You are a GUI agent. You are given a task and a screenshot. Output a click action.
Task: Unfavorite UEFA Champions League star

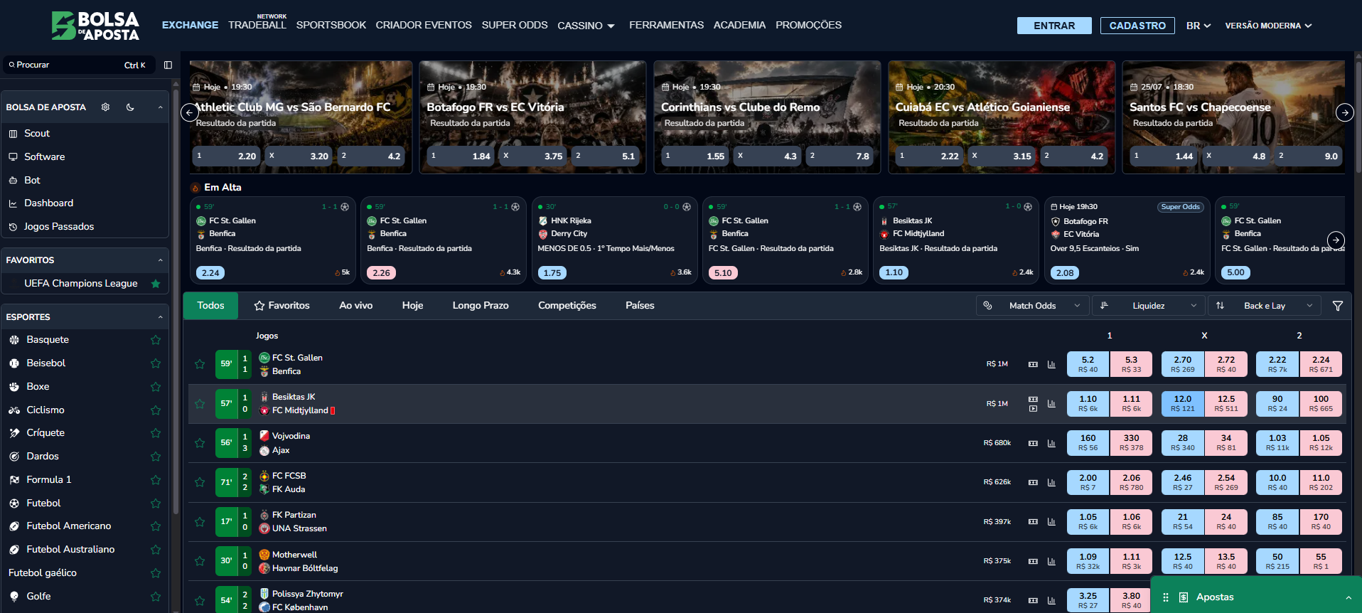(x=156, y=284)
